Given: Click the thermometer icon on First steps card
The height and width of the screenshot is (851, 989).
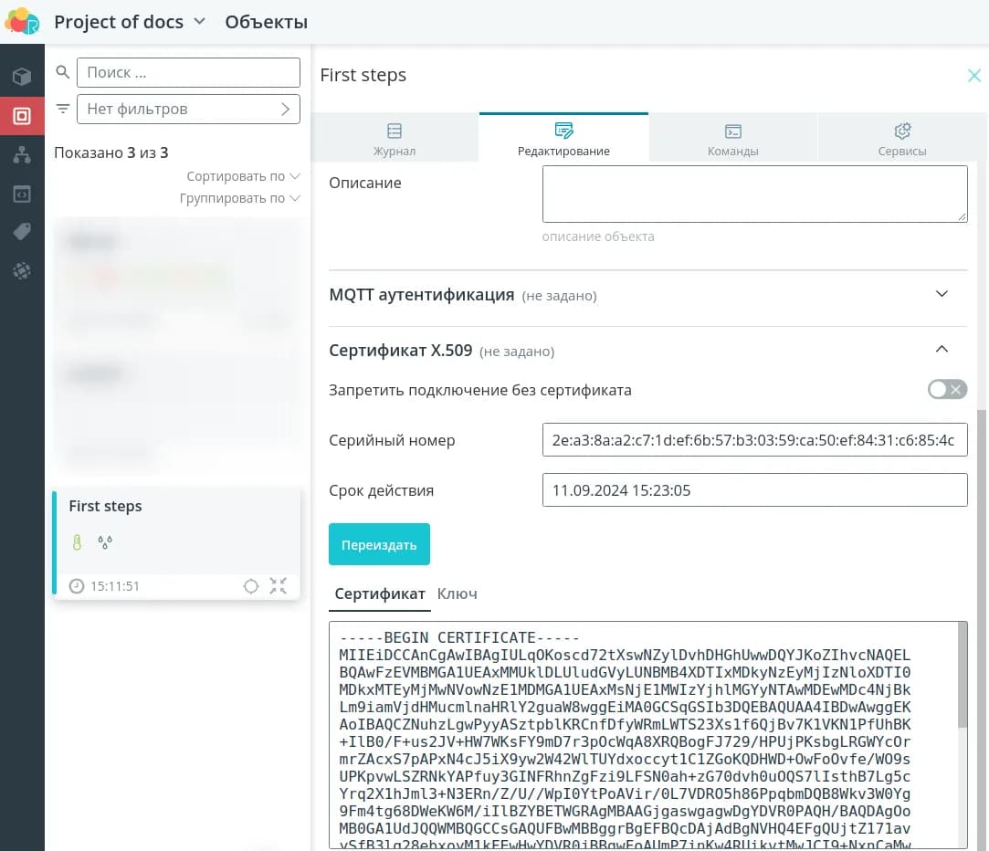Looking at the screenshot, I should (x=78, y=542).
